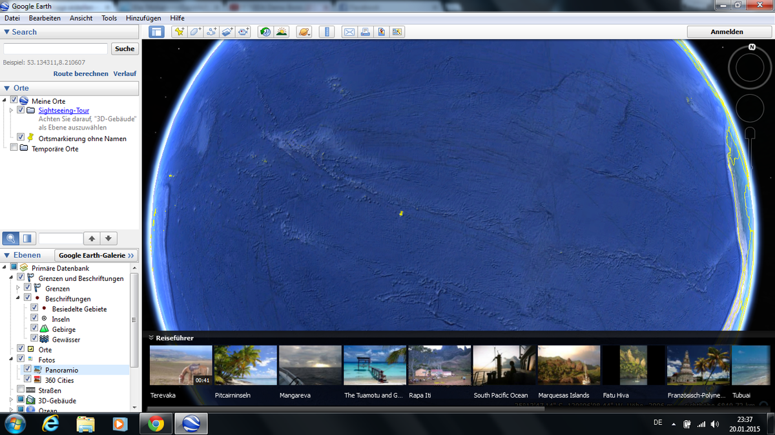Click the move joystick ring in navigation controls
The height and width of the screenshot is (435, 775).
(749, 108)
